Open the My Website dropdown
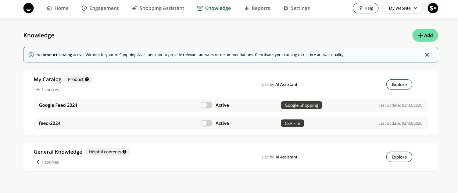Screen dimensions: 458x193 click(x=403, y=8)
